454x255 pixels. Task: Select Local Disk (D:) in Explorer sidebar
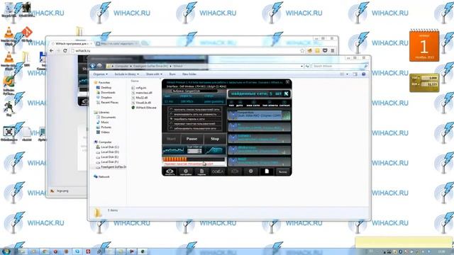[107, 152]
